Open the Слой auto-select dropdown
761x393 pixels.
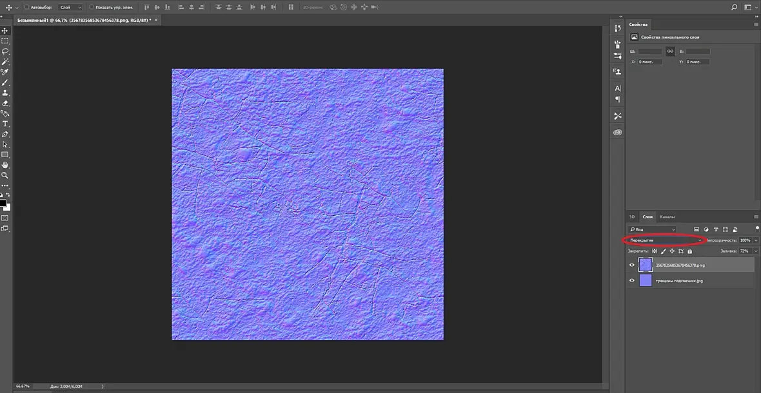pyautogui.click(x=70, y=7)
